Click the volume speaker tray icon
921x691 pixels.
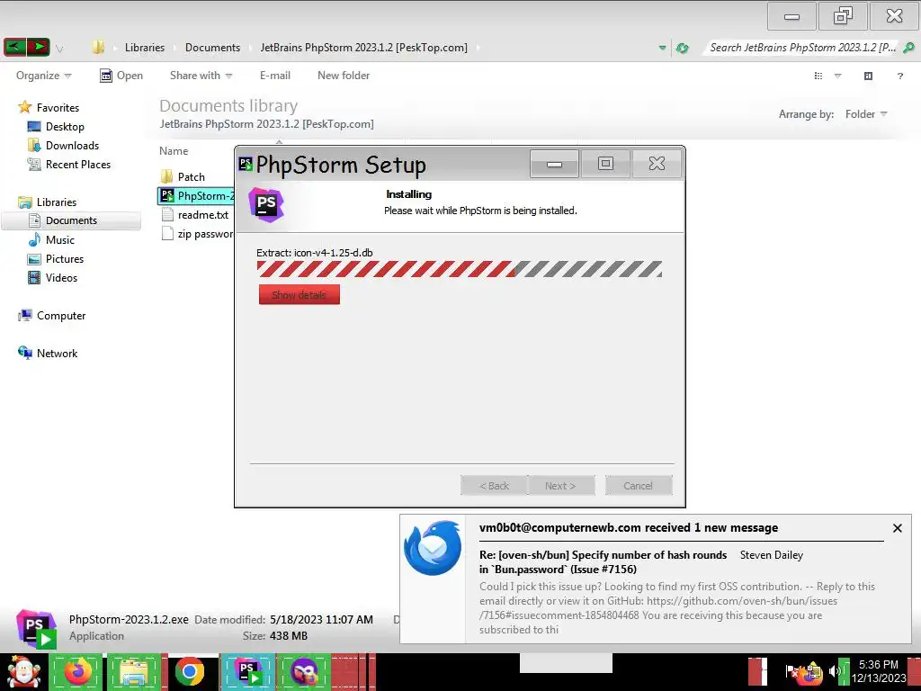click(x=834, y=670)
